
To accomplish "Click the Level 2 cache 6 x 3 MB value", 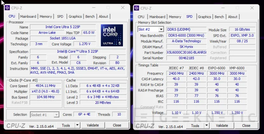I will [103, 97].
